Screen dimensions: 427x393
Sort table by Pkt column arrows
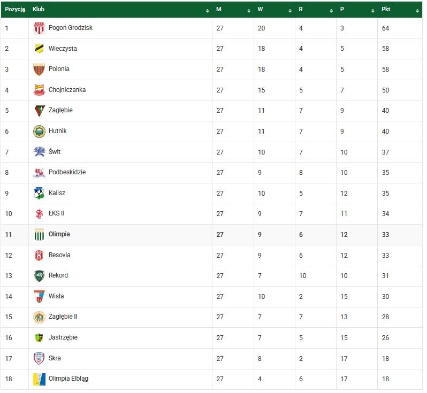[x=417, y=11]
